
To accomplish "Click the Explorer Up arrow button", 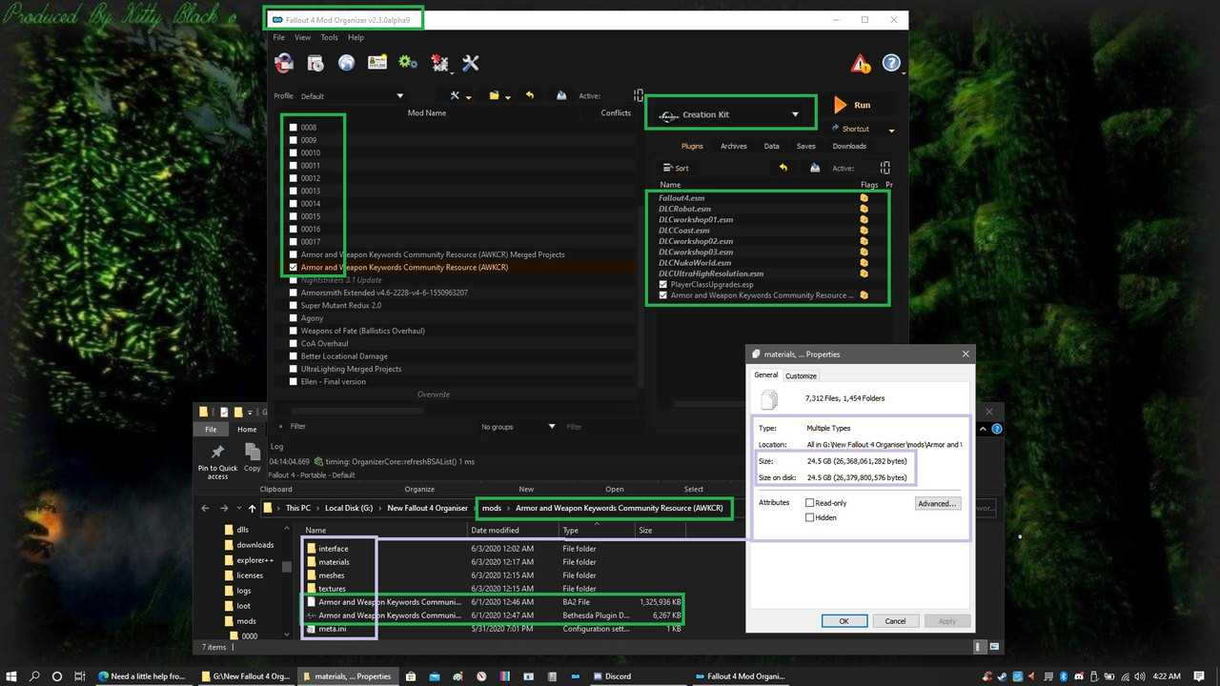I will [x=252, y=508].
